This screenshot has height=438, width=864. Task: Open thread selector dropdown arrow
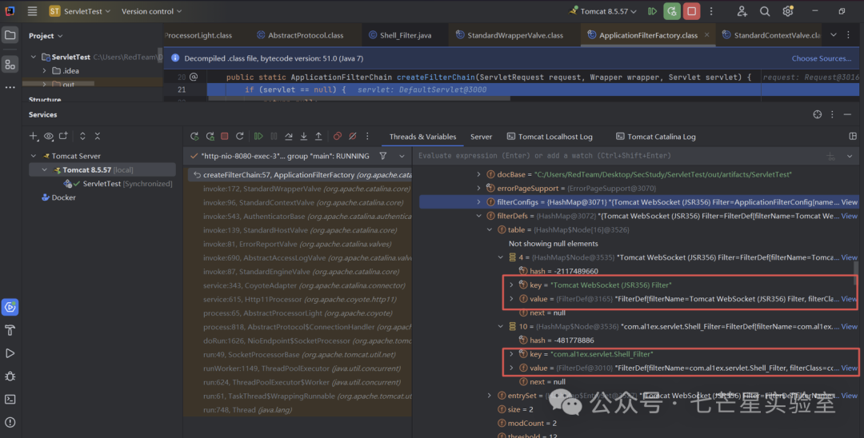[402, 157]
